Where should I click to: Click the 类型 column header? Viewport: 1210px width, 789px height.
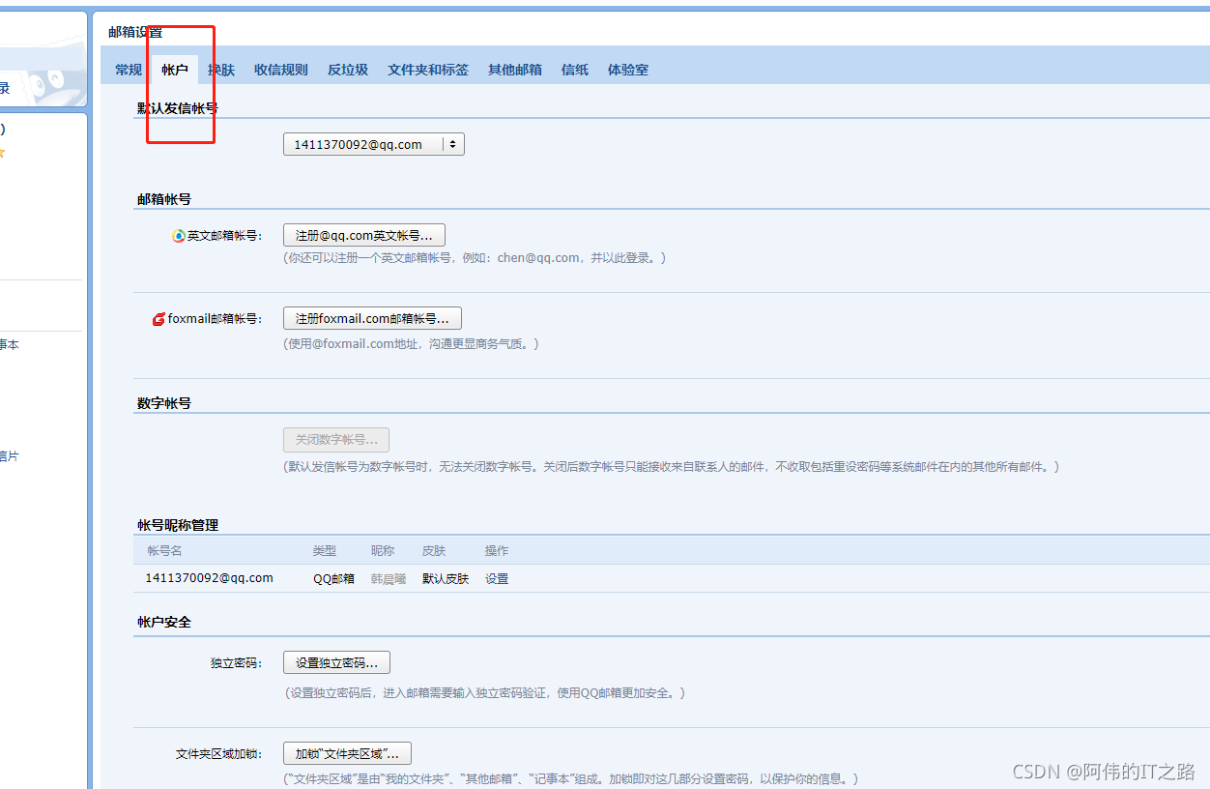click(325, 551)
